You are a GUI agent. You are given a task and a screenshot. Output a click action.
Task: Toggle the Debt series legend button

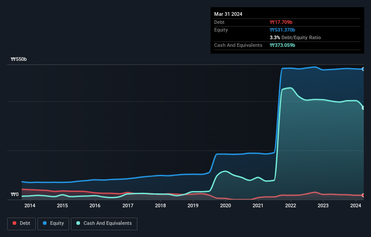click(22, 223)
